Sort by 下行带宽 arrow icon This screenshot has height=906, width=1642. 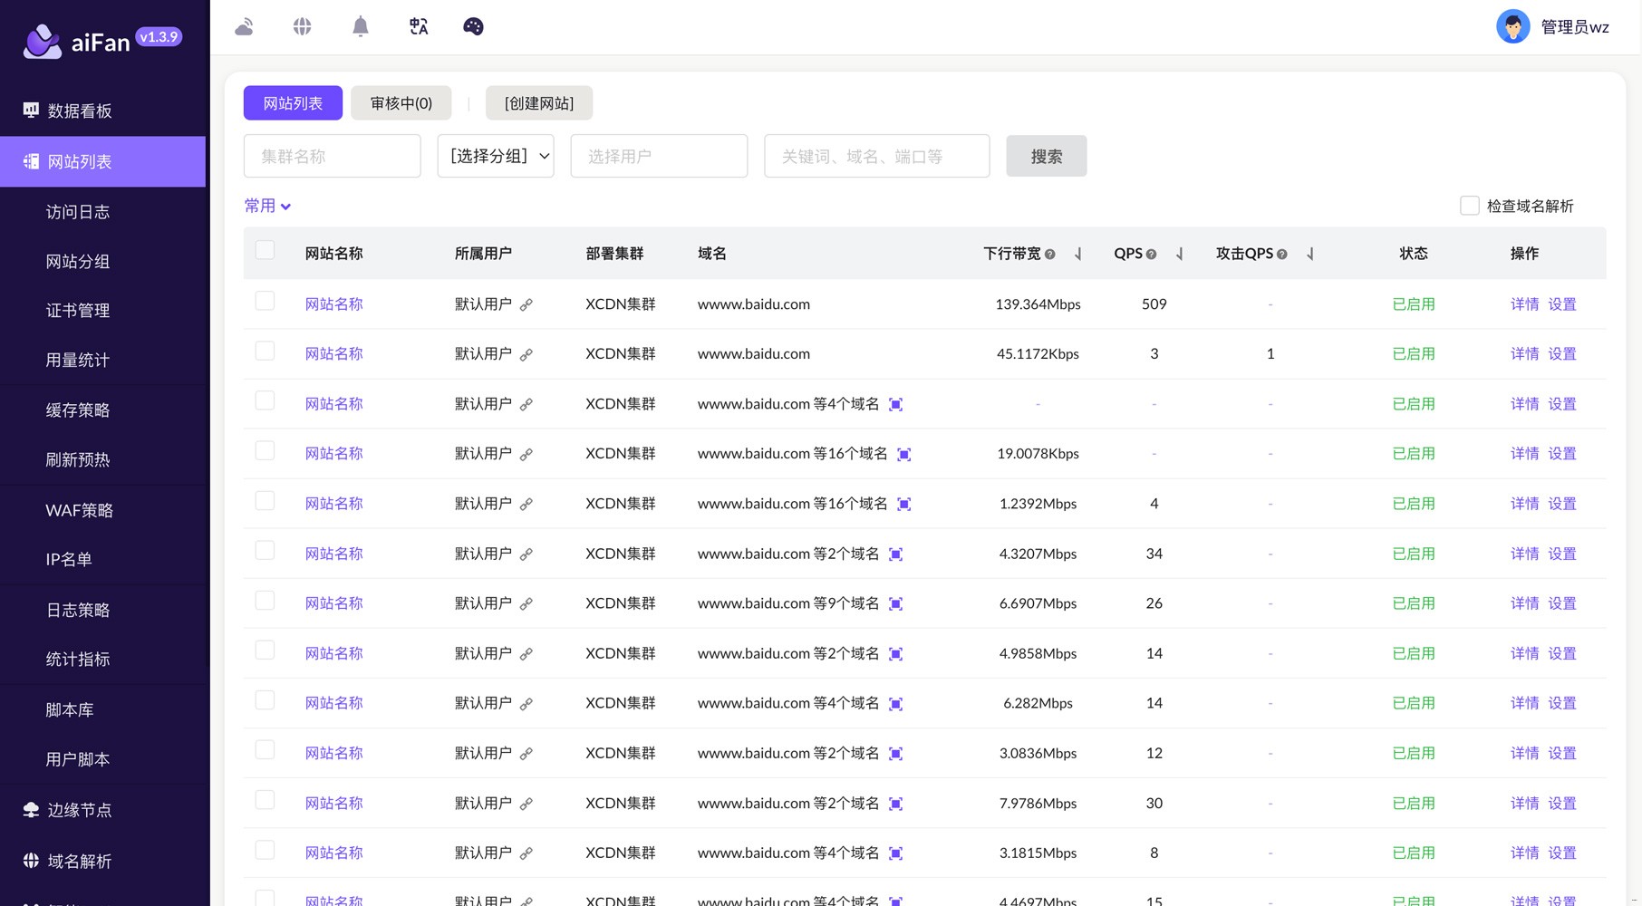click(x=1077, y=255)
